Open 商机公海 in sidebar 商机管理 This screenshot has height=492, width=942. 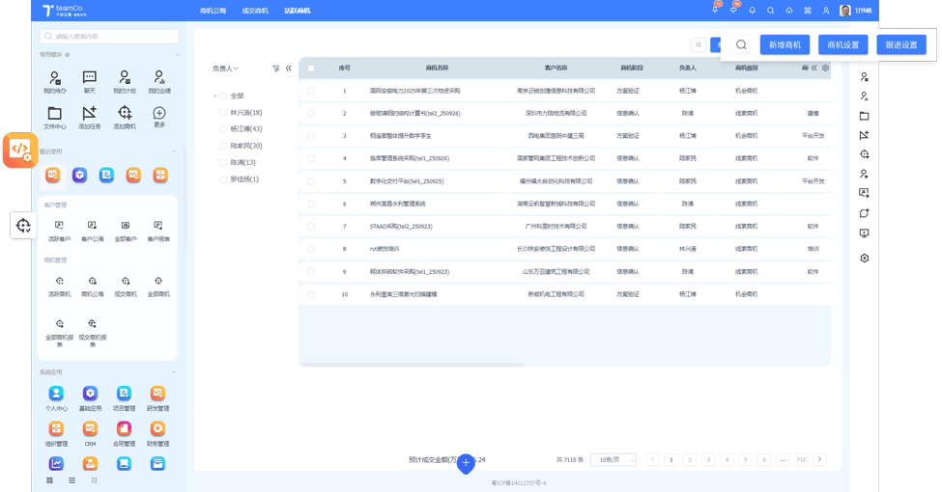click(x=92, y=282)
